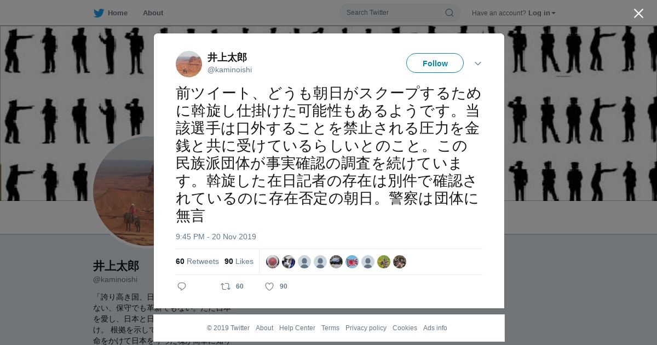
Task: Retweet this tweet using the retweet icon
Action: (x=225, y=286)
